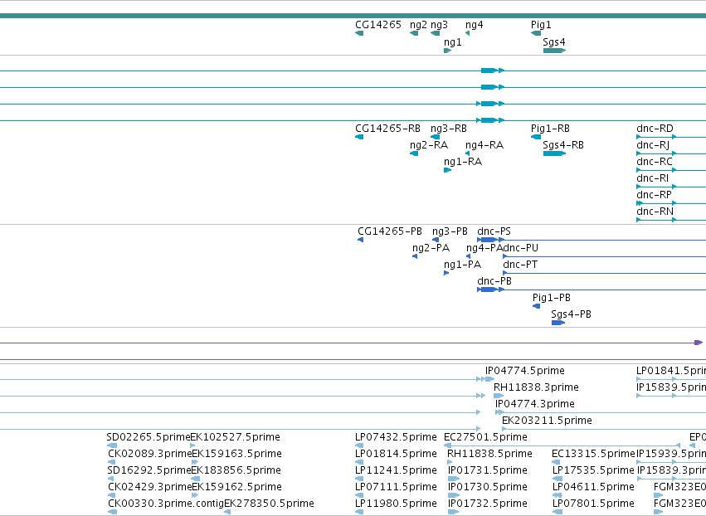
Task: Select transcript dnc-RD
Action: (x=655, y=129)
